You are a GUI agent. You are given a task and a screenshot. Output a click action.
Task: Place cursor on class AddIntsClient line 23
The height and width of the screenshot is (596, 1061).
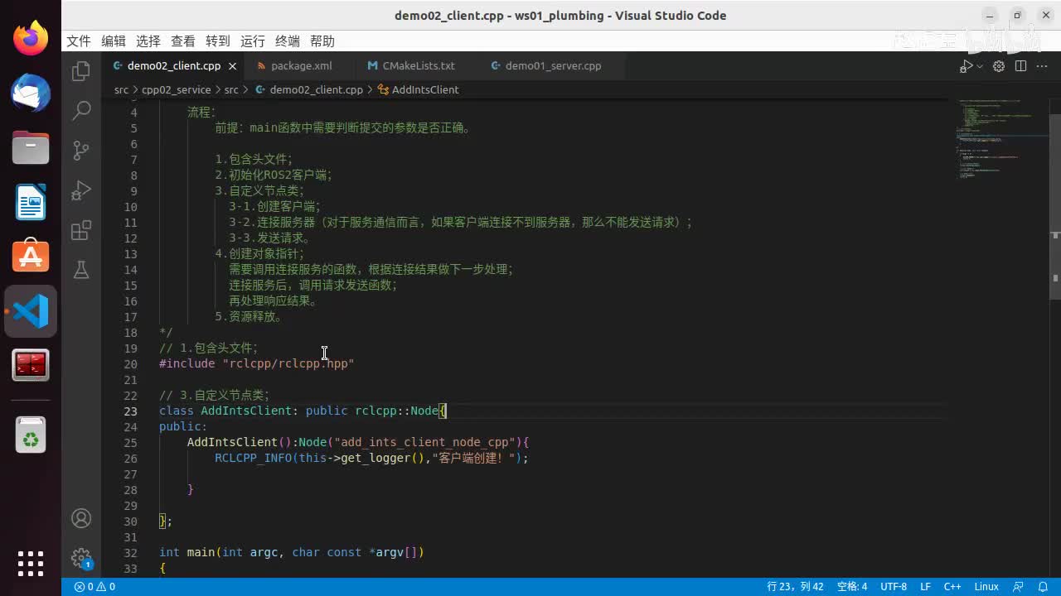click(303, 411)
